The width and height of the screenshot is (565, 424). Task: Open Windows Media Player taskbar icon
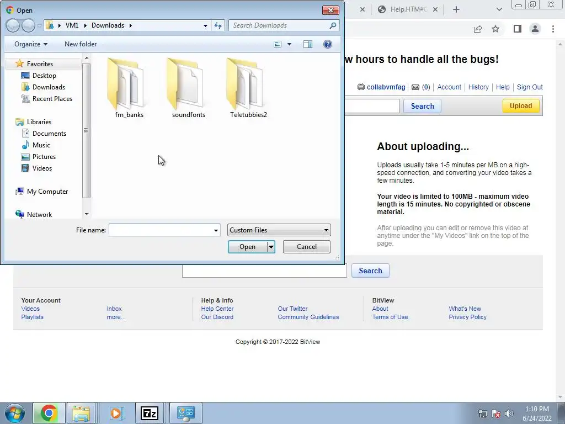click(115, 413)
